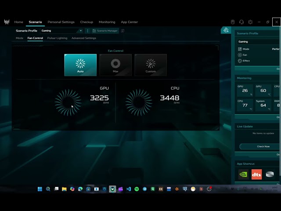281x211 pixels.
Task: Launch DTS app shortcut
Action: [x=256, y=174]
